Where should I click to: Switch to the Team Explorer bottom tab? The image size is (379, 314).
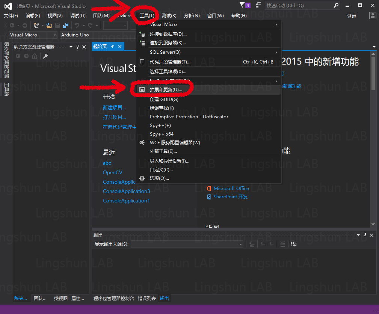tap(40, 299)
